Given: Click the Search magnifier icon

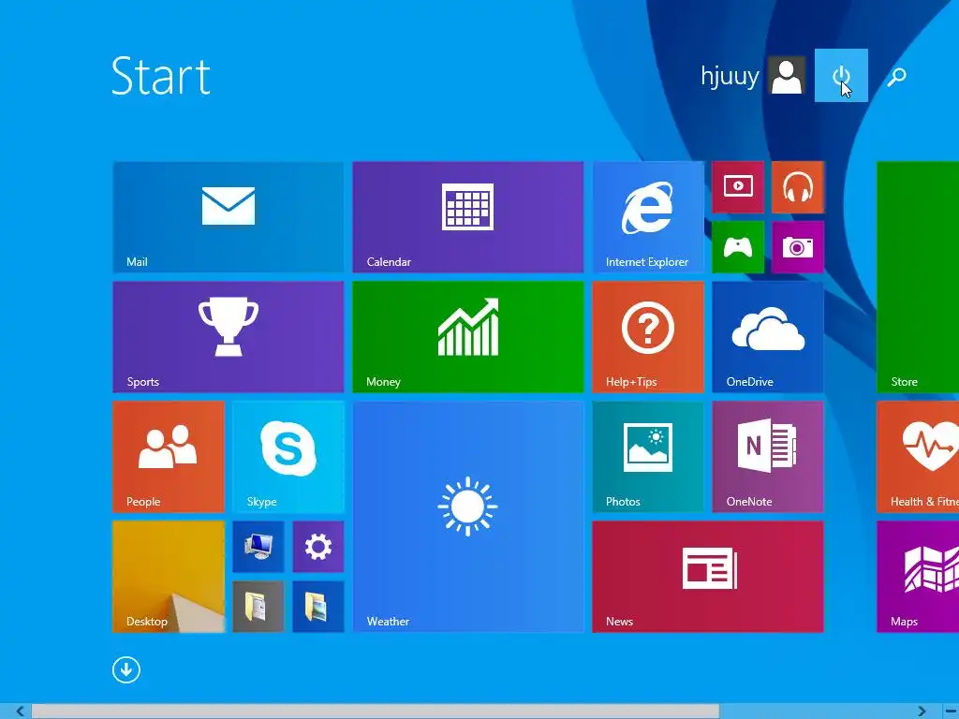Looking at the screenshot, I should (896, 77).
